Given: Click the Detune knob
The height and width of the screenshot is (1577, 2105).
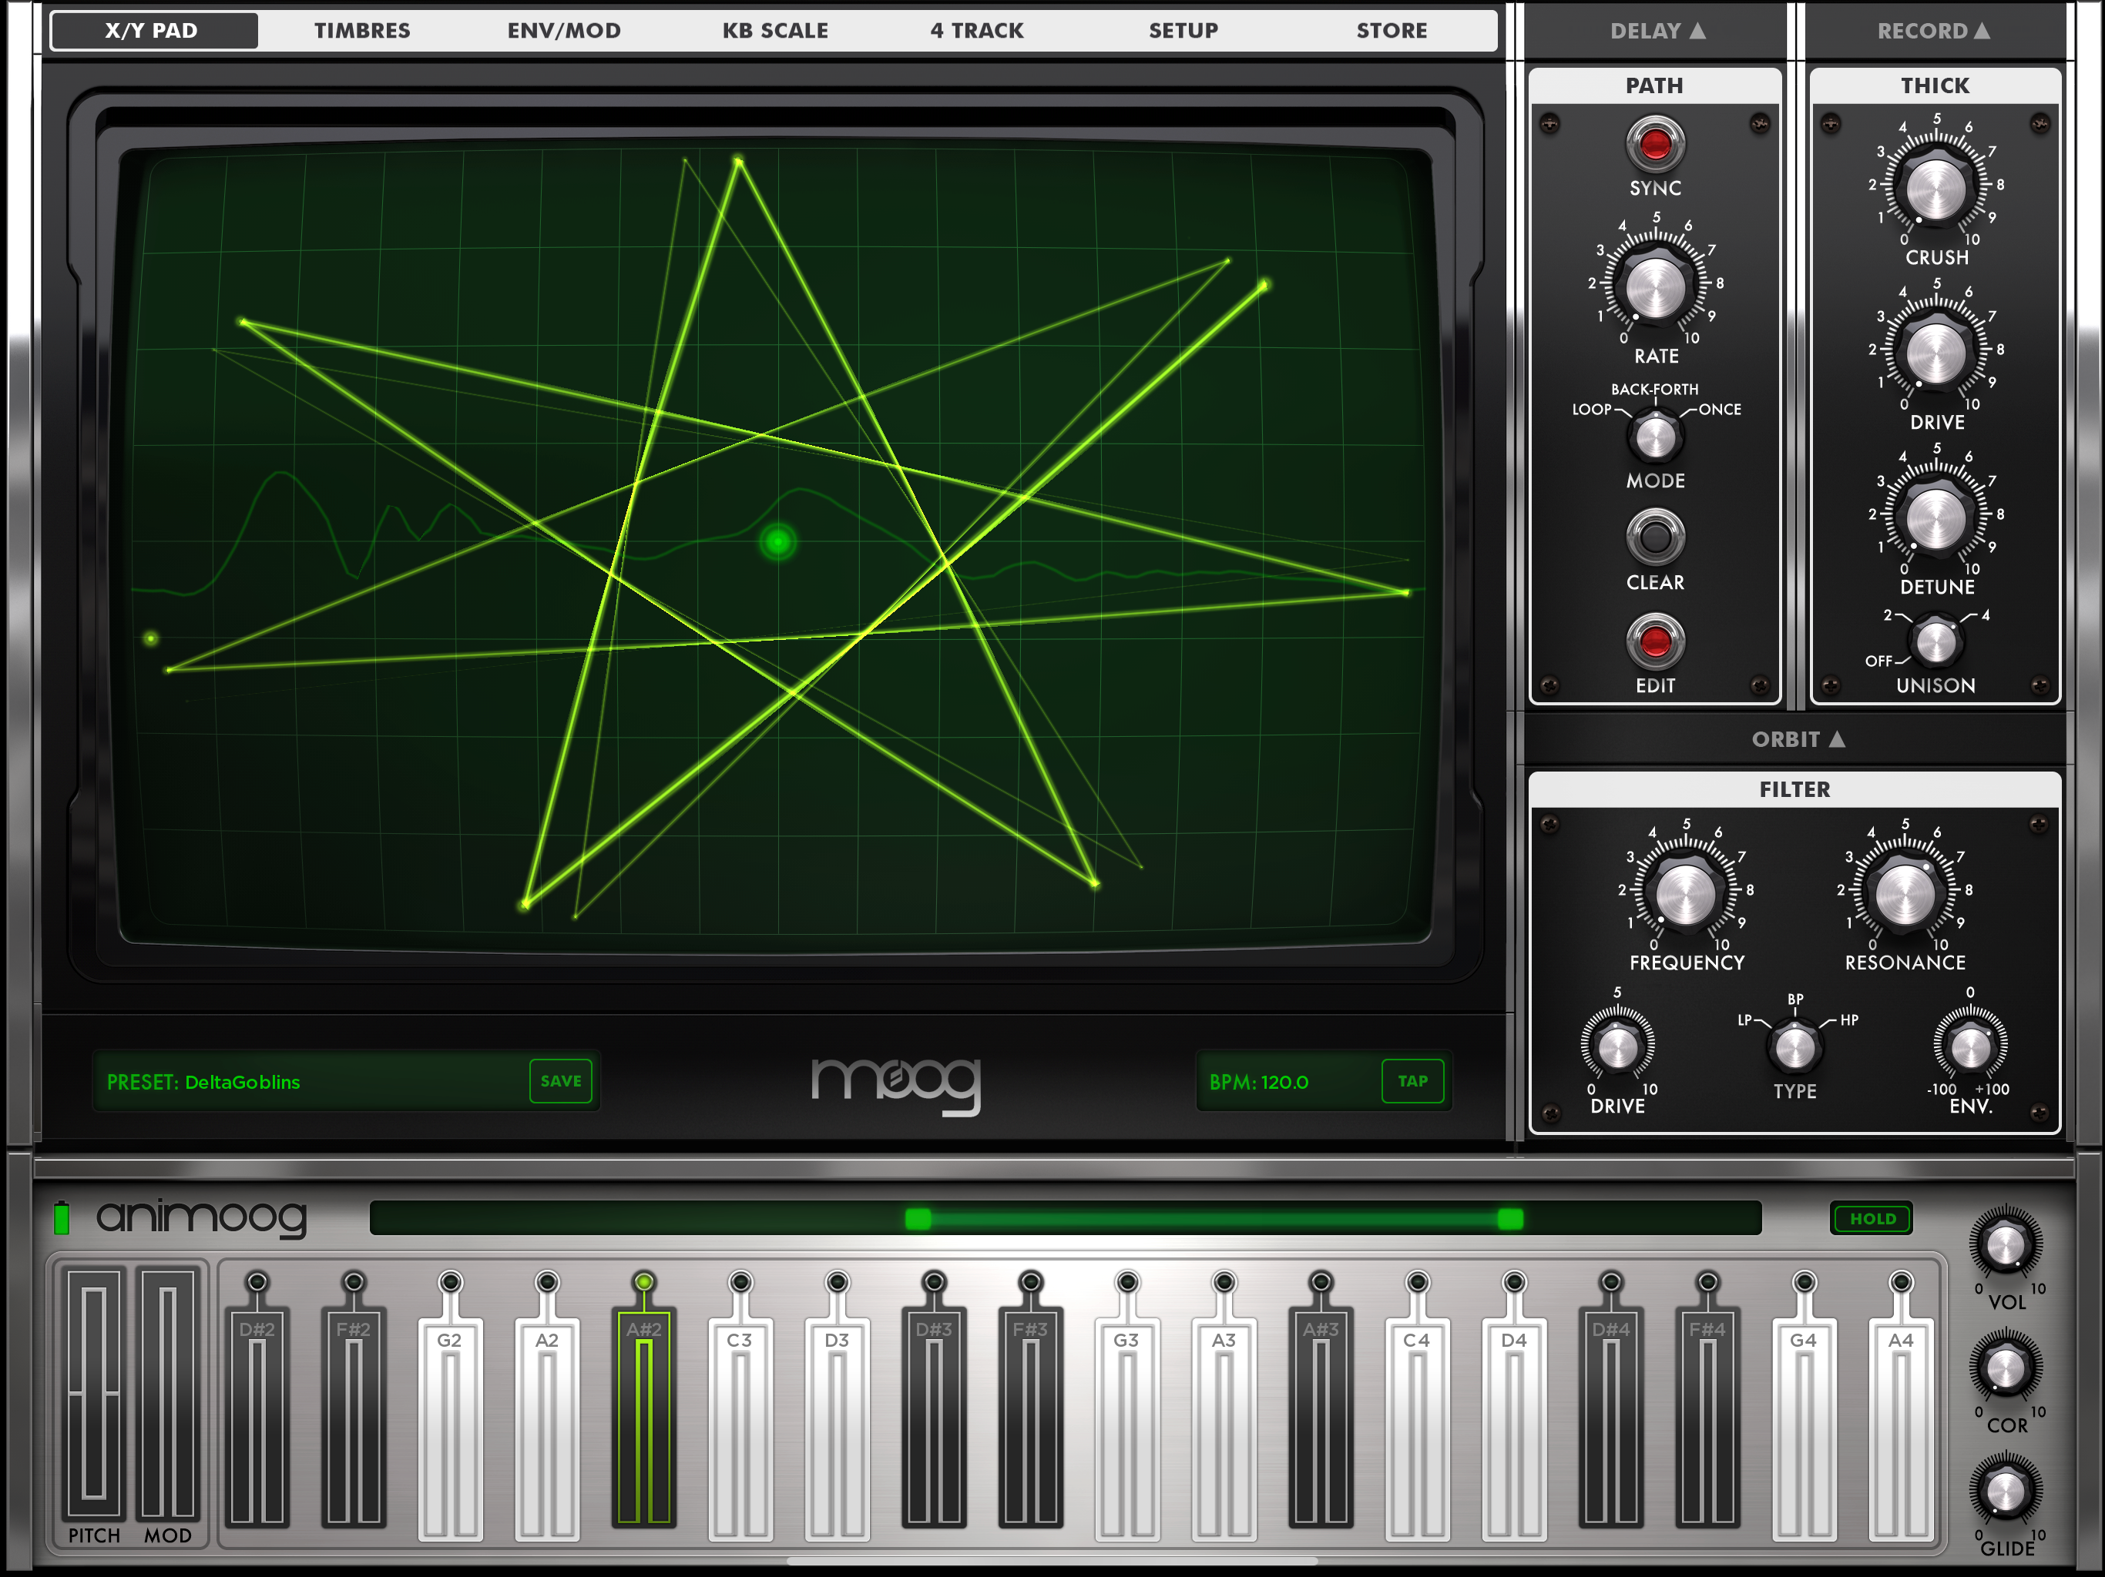Looking at the screenshot, I should tap(1935, 517).
